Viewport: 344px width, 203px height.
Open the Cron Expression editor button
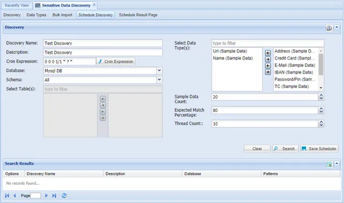pos(116,62)
